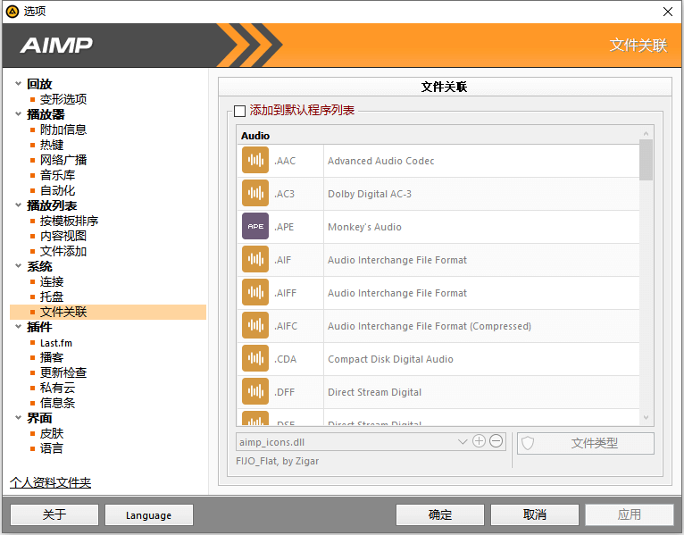This screenshot has height=535, width=684.
Task: Select the .DFF Direct Stream Digital description
Action: (x=374, y=392)
